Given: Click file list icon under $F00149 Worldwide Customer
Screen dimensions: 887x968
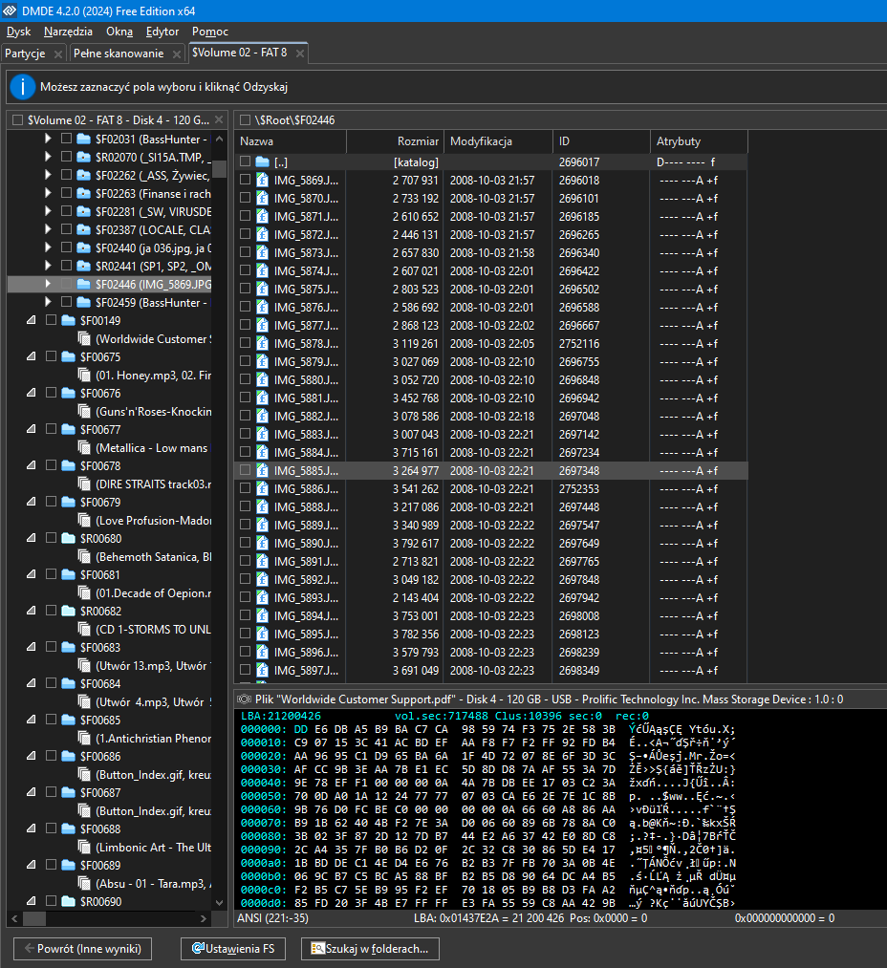Looking at the screenshot, I should coord(84,338).
